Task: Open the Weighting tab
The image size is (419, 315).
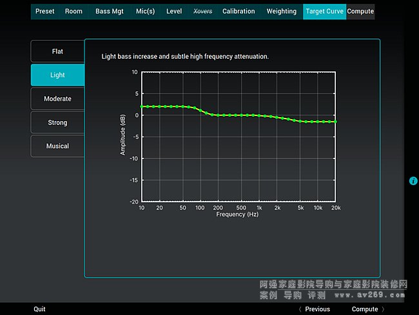Action: [281, 12]
